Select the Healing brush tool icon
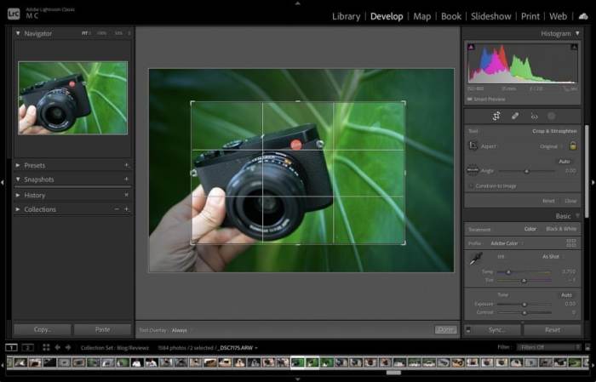The width and height of the screenshot is (596, 382). tap(515, 117)
